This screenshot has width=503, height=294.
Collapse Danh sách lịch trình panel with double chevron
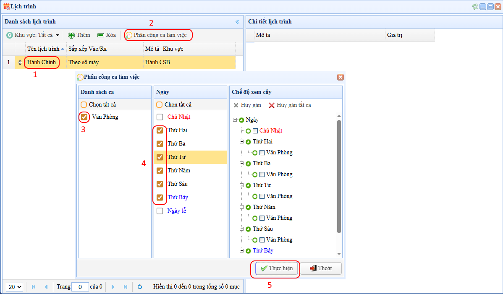click(237, 21)
